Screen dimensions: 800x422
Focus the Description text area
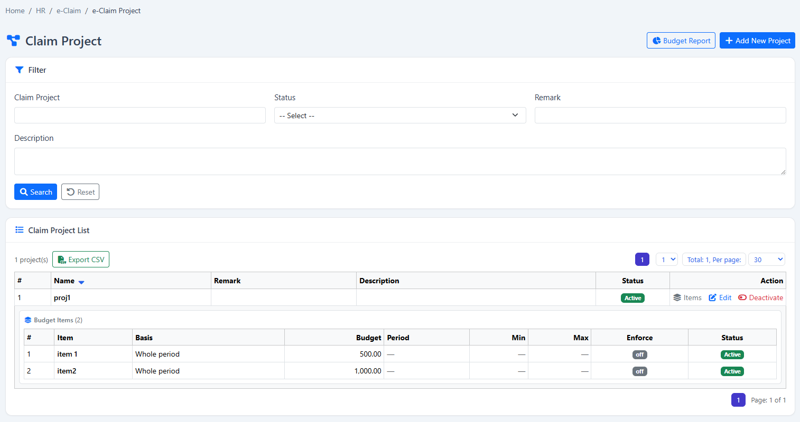(400, 161)
